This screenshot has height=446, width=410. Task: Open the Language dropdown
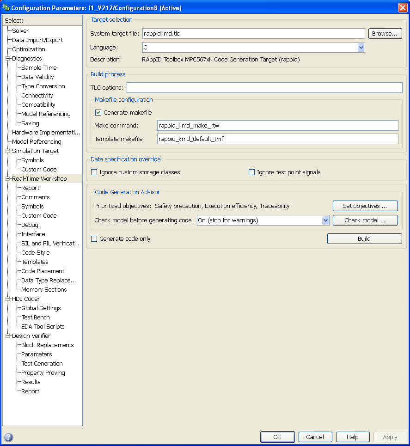pos(361,48)
